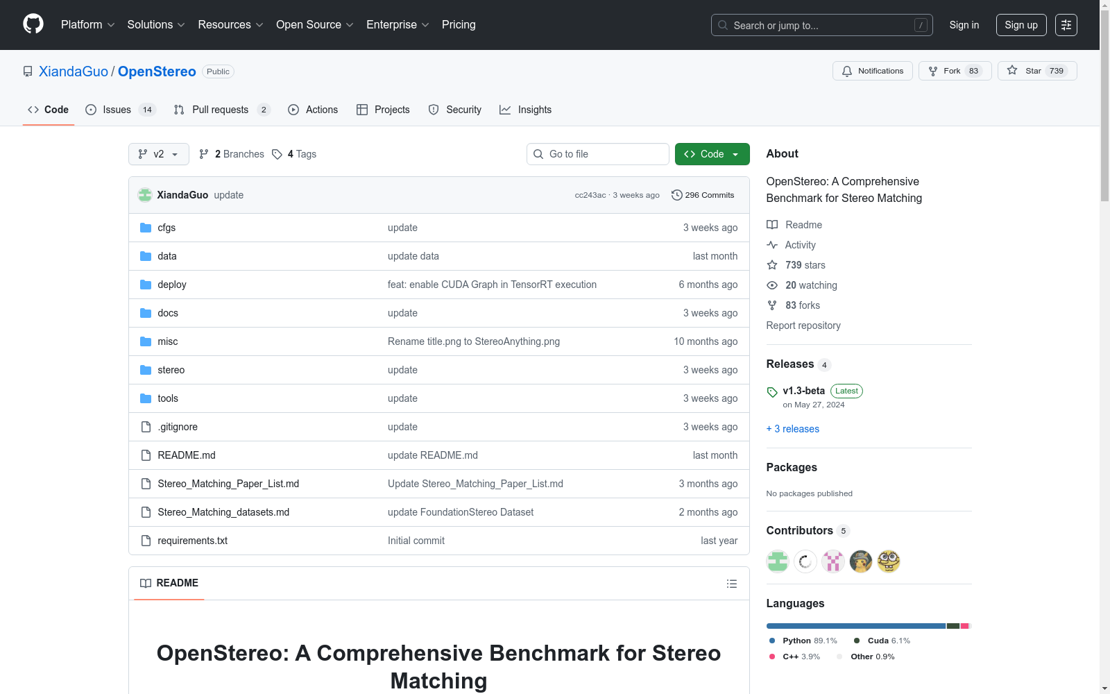Click commit hash cc243ac
The image size is (1110, 694).
pos(590,195)
